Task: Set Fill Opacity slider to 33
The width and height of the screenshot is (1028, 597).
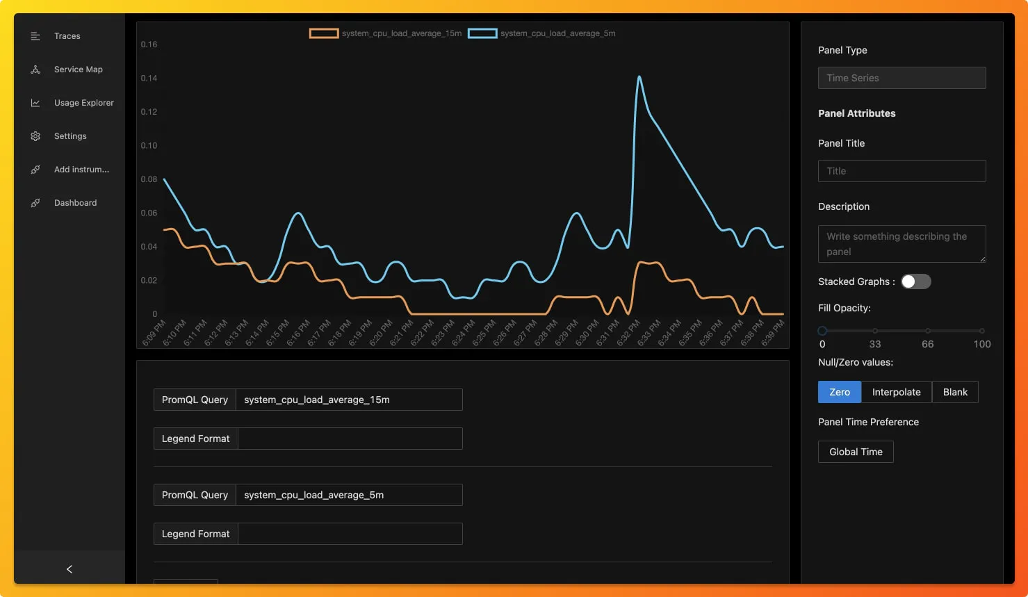Action: 875,331
